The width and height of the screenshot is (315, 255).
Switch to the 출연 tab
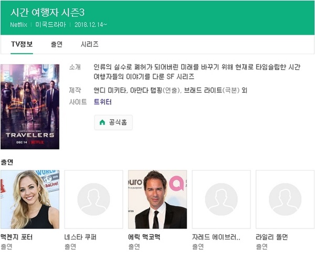click(x=57, y=44)
